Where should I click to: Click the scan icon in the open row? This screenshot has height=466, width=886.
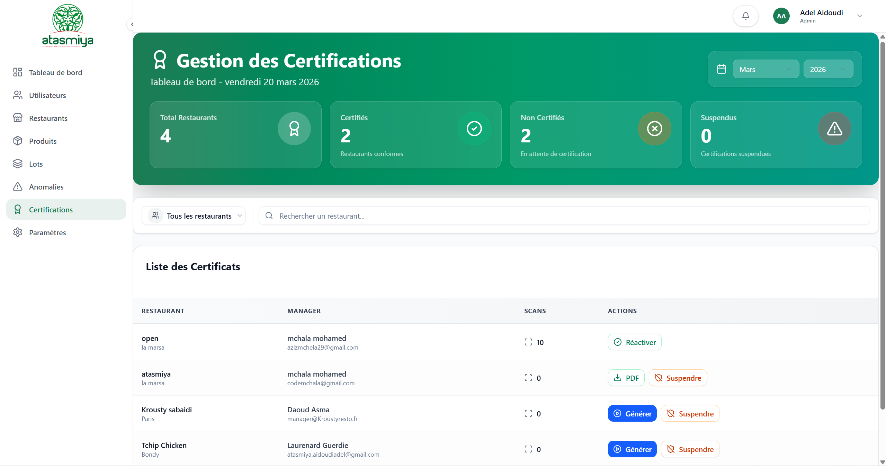click(528, 342)
